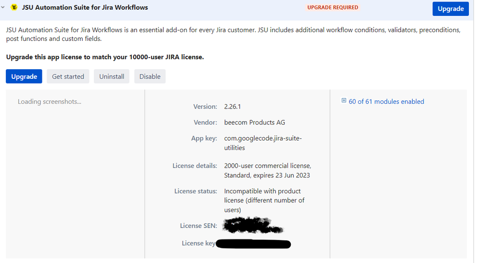Click the Incompatible with product license status
481x263 pixels.
click(x=264, y=200)
